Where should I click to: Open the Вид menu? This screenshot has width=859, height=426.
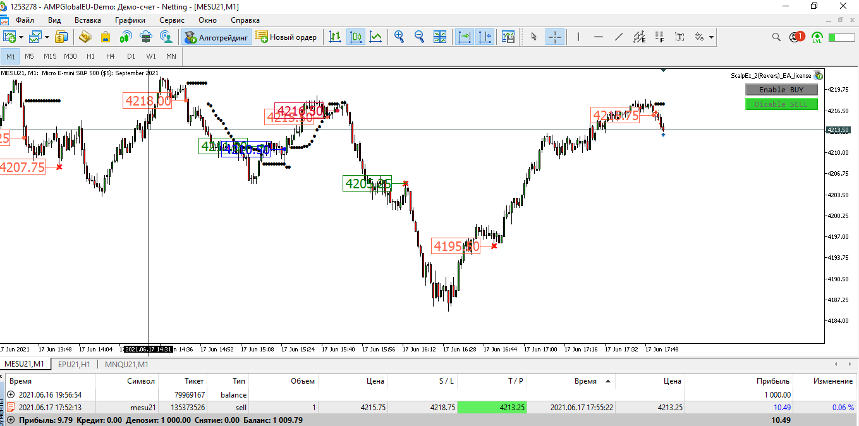point(54,20)
